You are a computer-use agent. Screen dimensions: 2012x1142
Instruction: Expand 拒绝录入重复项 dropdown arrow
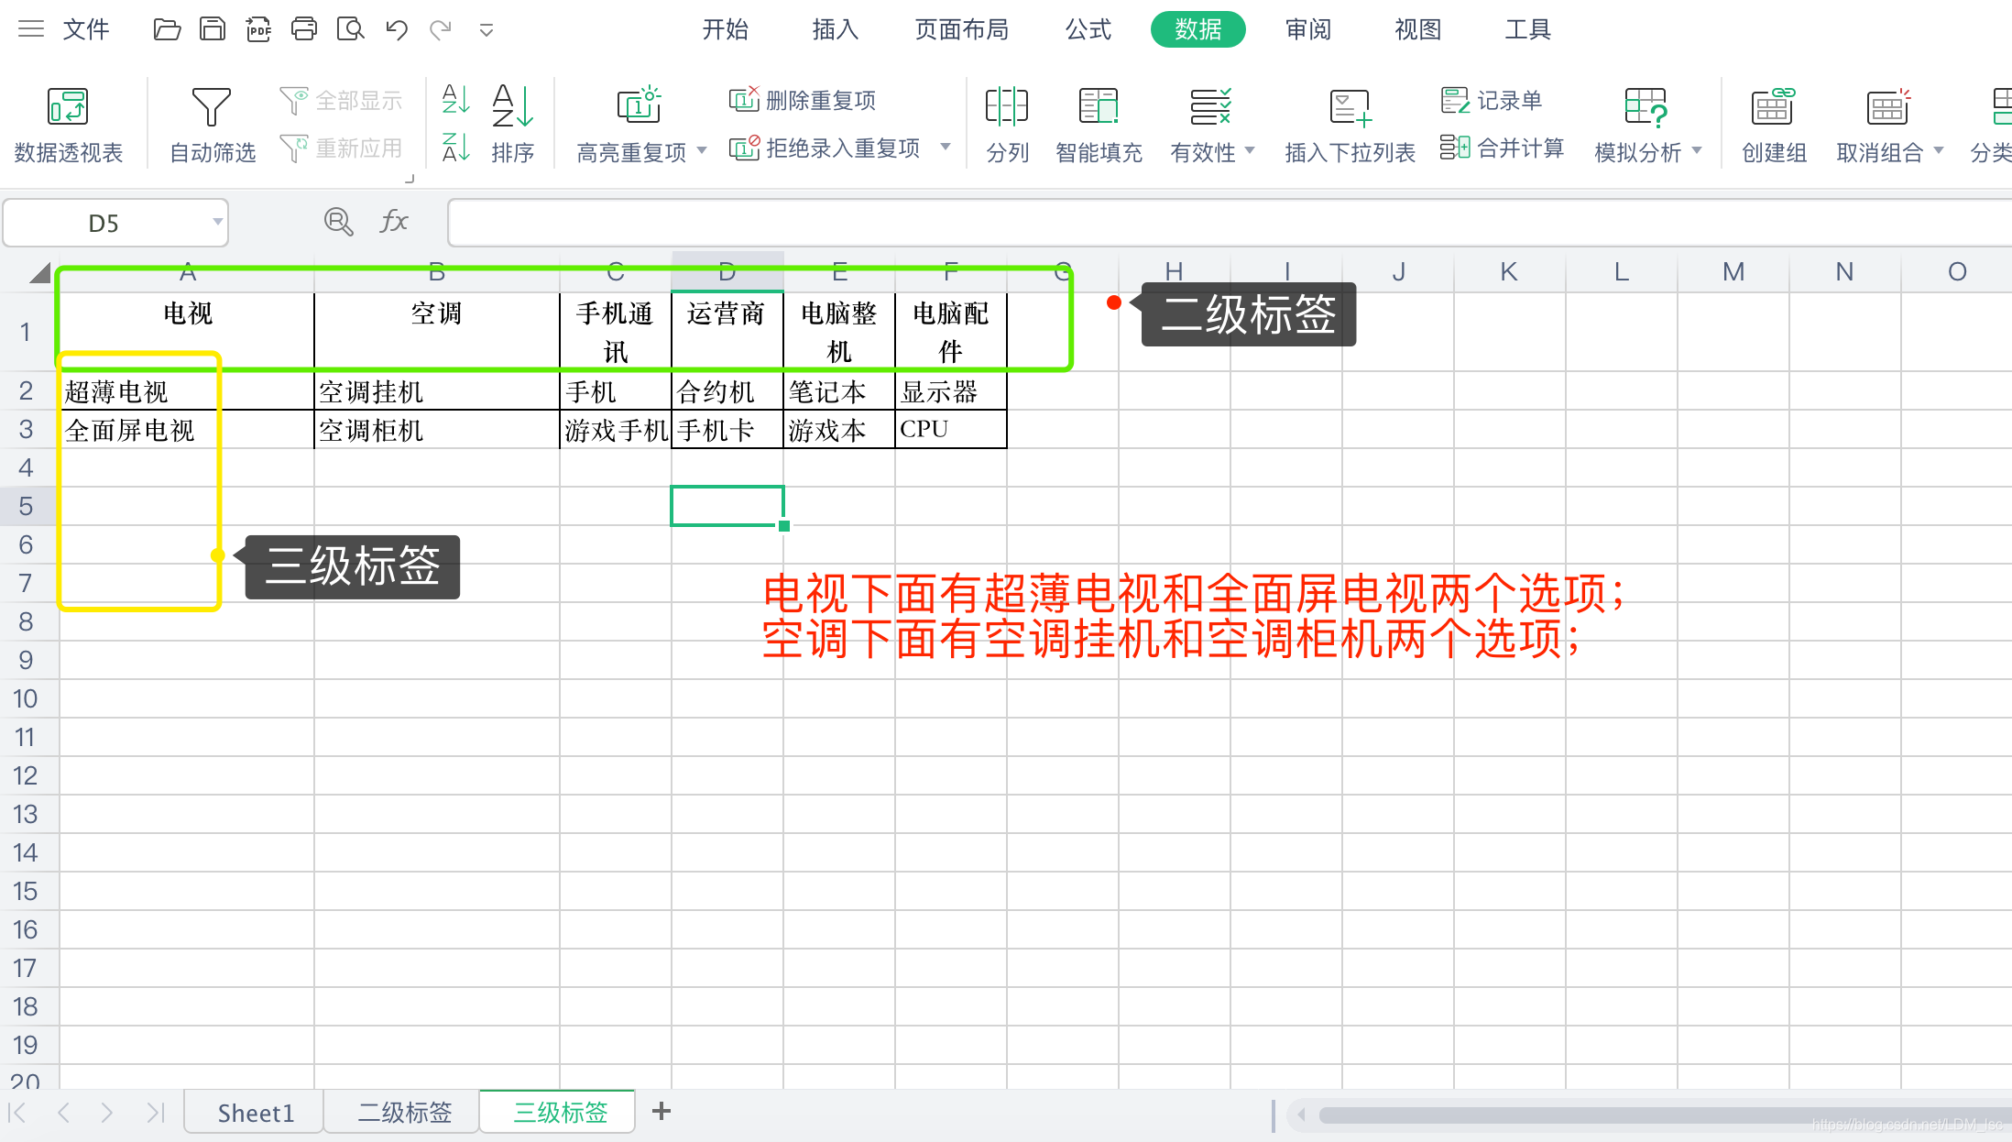[946, 147]
